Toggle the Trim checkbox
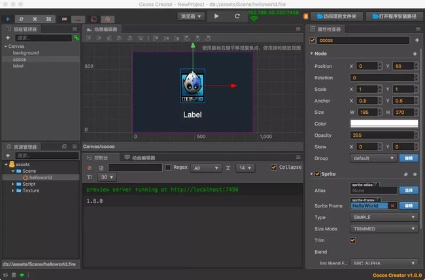 (x=352, y=240)
